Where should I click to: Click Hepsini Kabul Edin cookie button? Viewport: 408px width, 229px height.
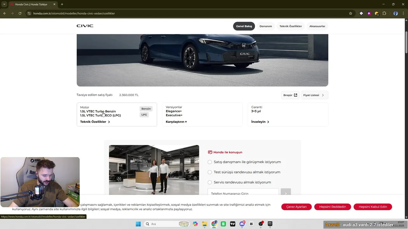(x=373, y=207)
